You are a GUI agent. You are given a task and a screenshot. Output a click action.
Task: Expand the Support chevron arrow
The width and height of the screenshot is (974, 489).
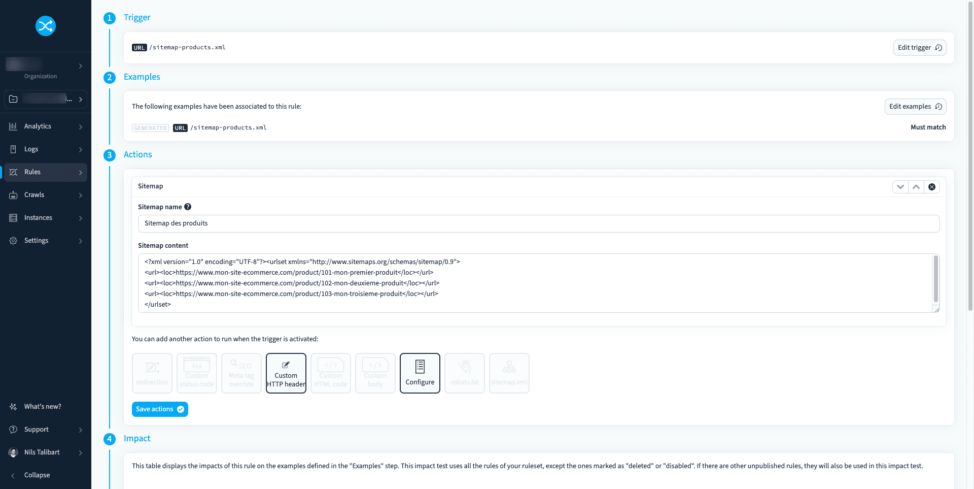click(81, 430)
